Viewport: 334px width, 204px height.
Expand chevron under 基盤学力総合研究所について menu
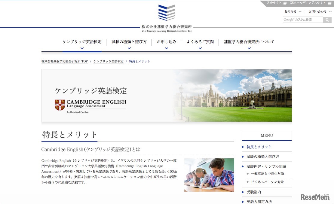249,48
